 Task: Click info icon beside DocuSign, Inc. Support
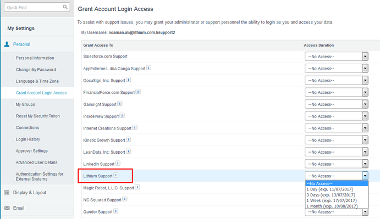[x=129, y=80]
